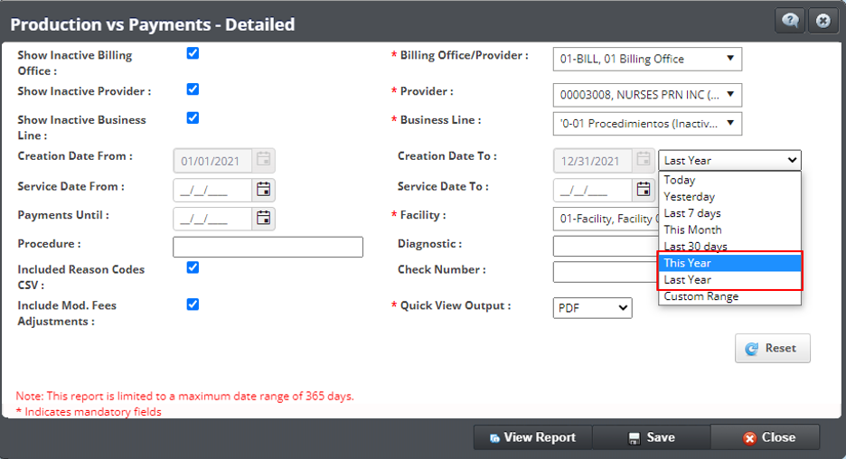Open the Provider dropdown list

point(647,95)
